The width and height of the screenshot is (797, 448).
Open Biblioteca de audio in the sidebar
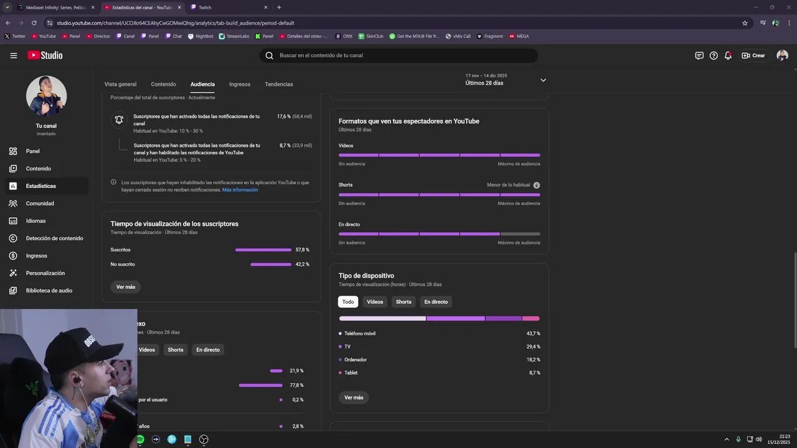47,291
